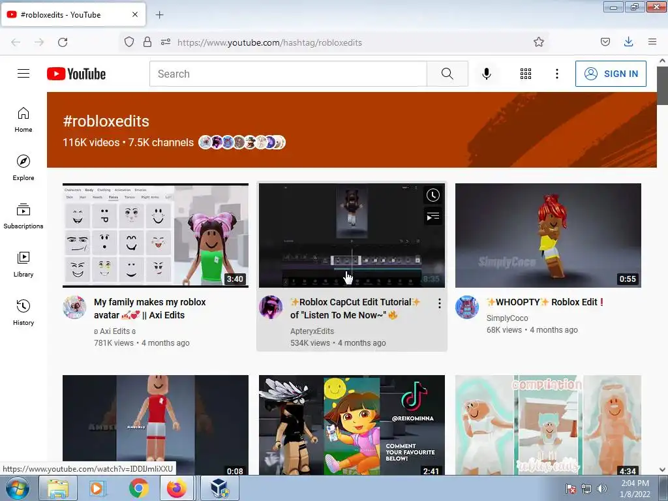Viewport: 668px width, 501px height.
Task: Open ApteryxEdits channel name link
Action: (312, 331)
